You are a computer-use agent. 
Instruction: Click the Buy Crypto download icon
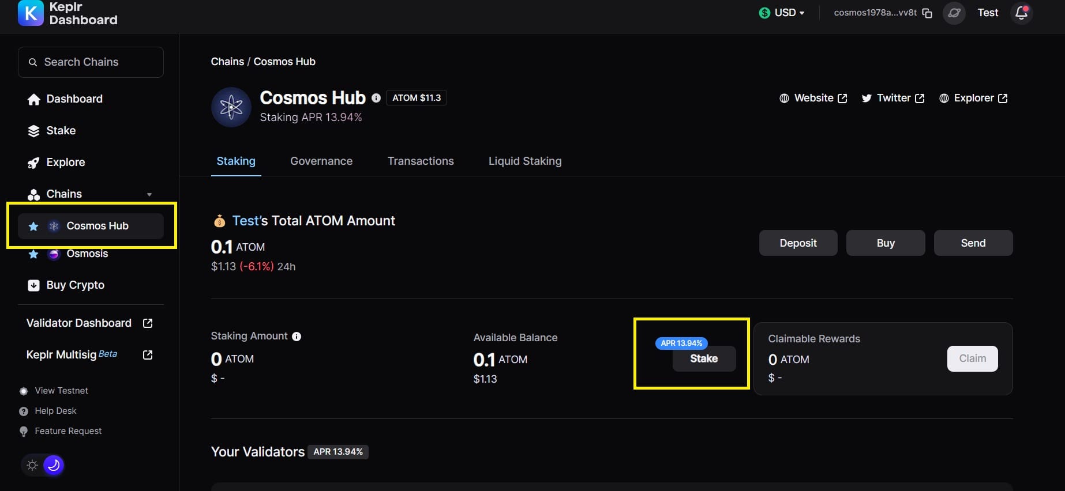[33, 285]
